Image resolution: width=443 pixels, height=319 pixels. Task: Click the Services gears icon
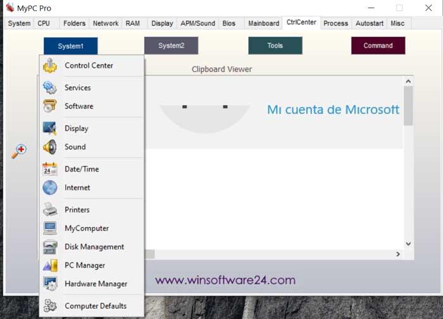click(x=50, y=87)
